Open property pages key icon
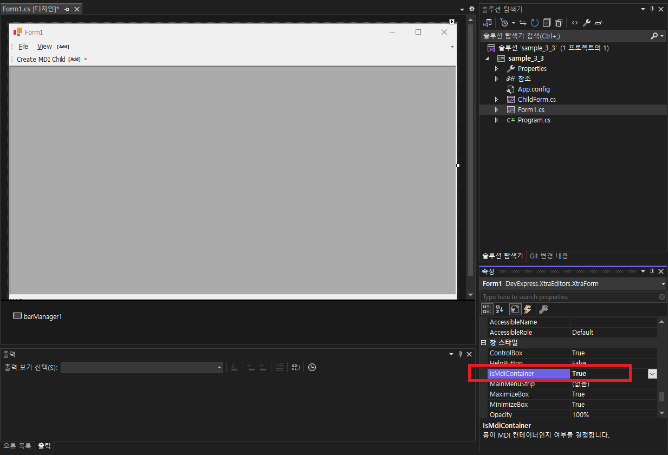The width and height of the screenshot is (668, 455). tap(543, 309)
